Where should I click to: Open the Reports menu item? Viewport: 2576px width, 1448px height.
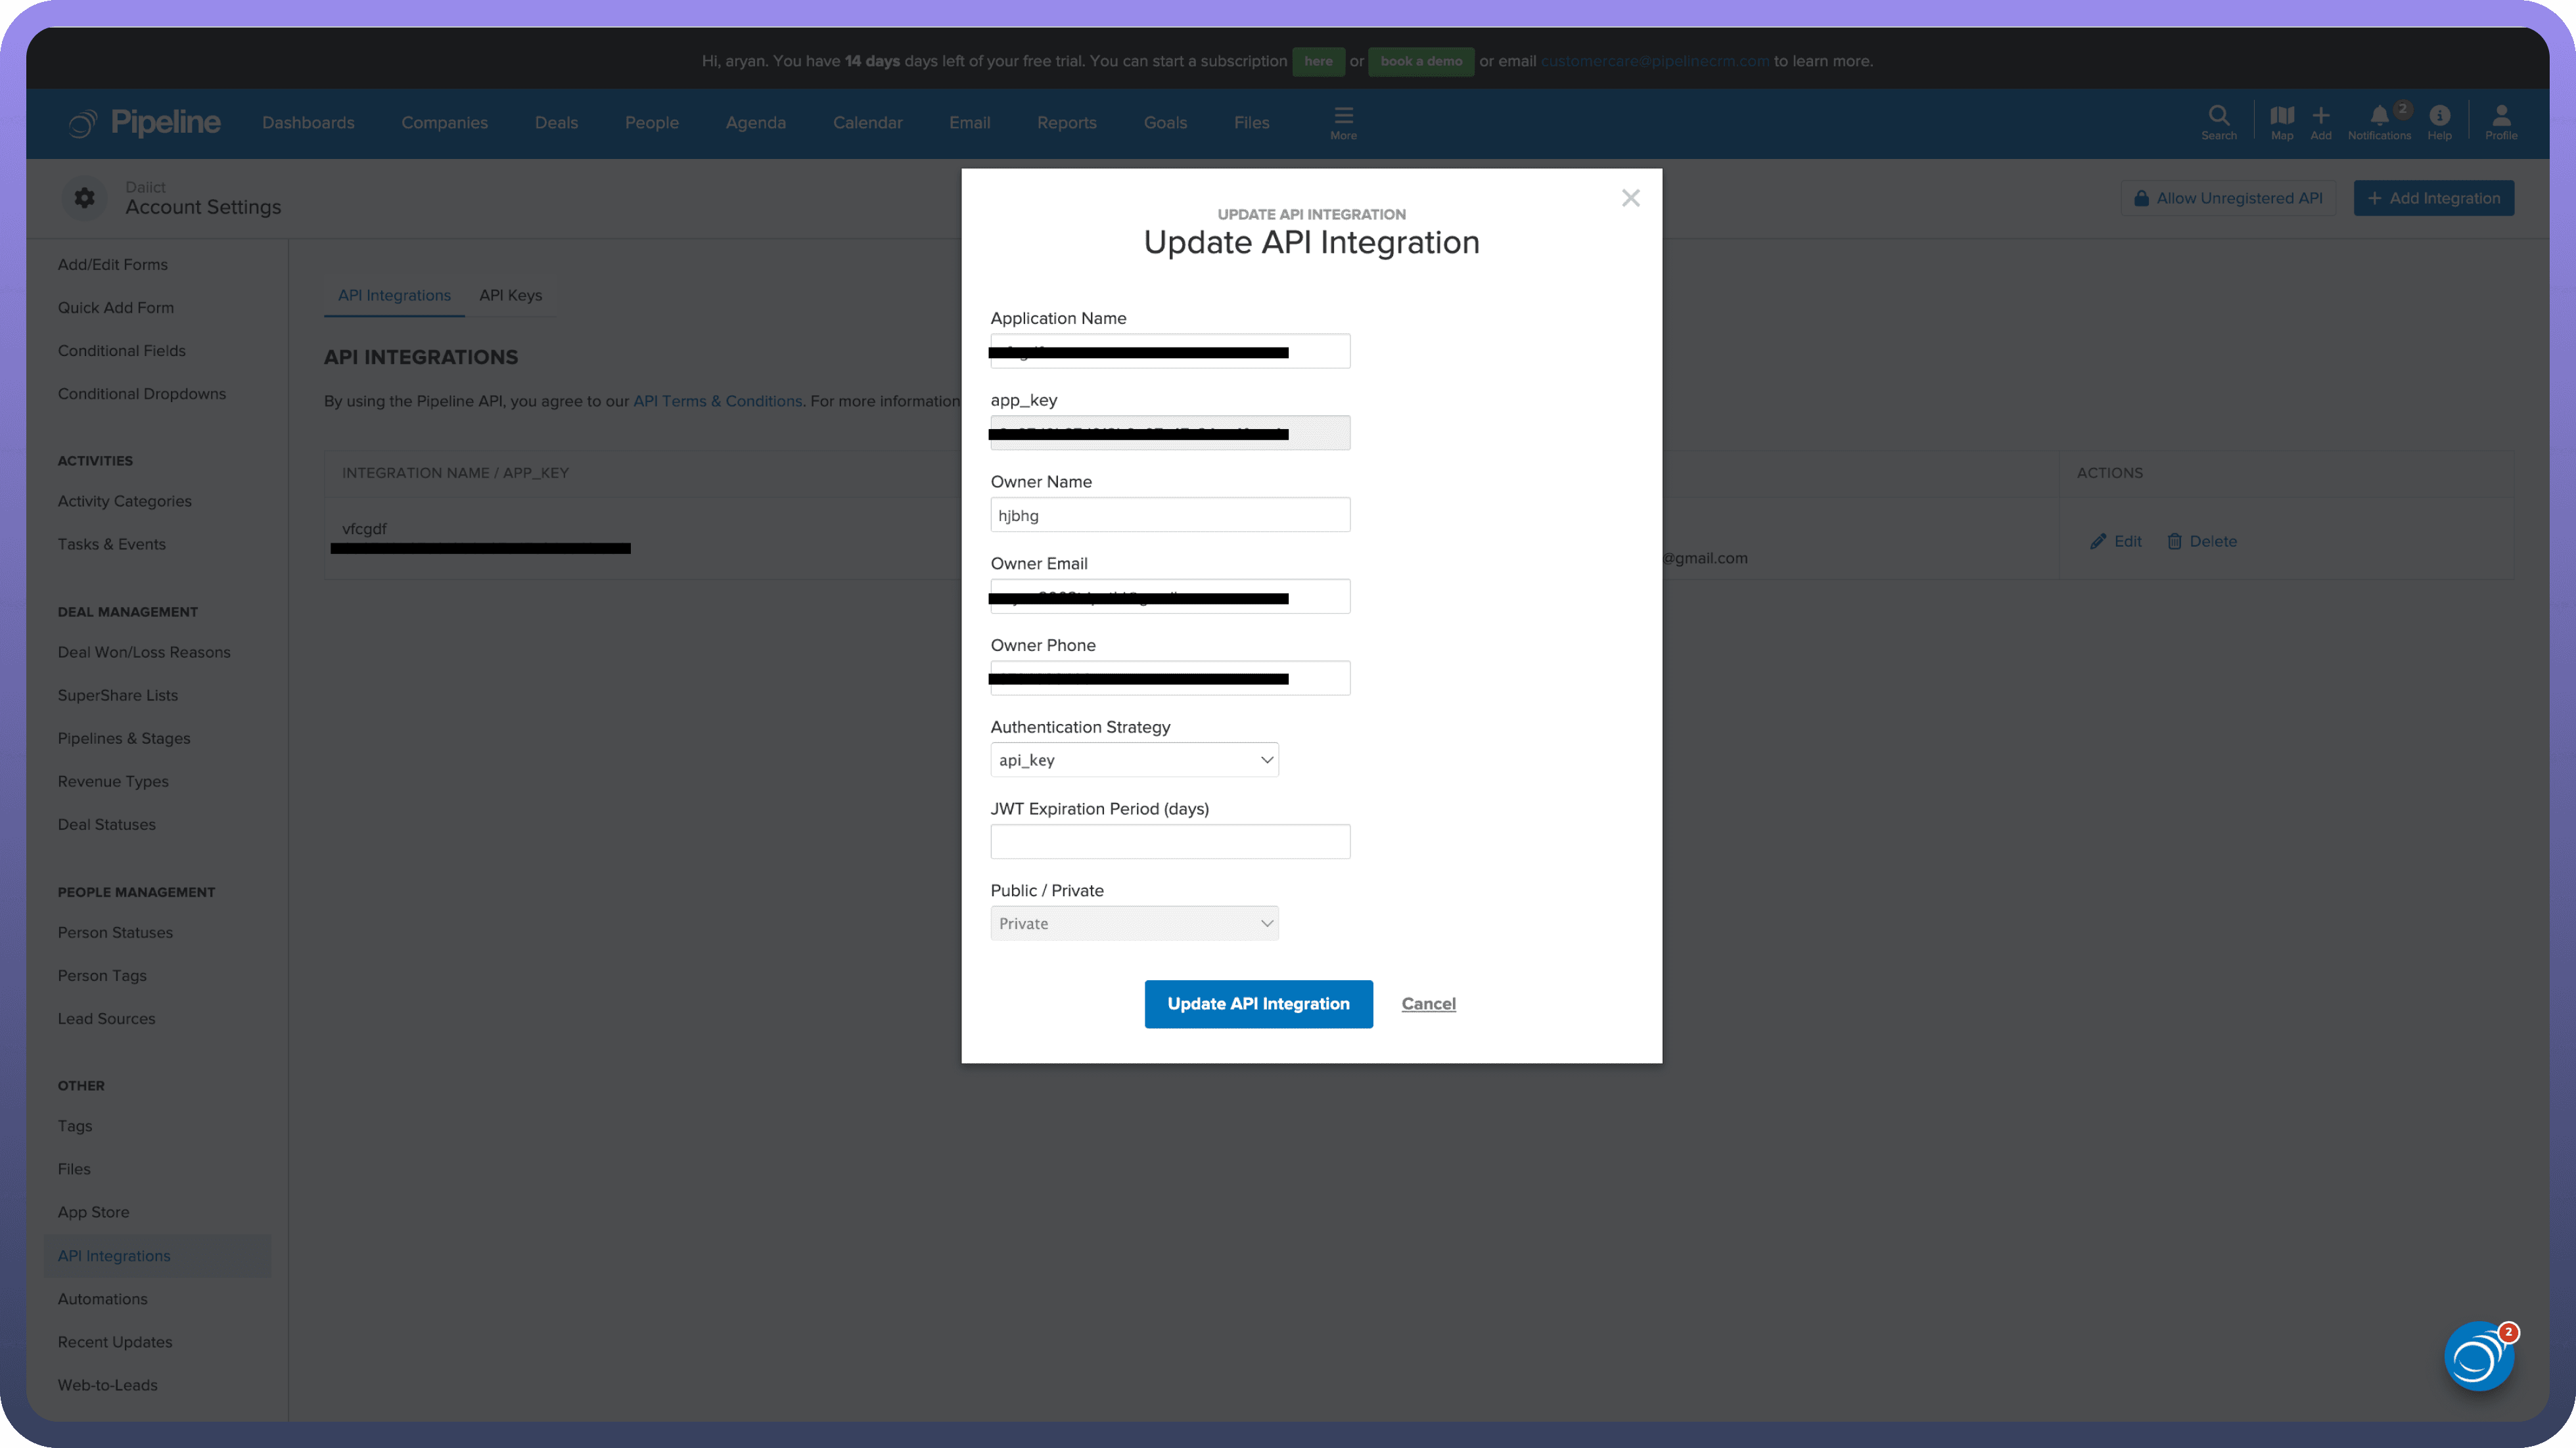pos(1066,122)
